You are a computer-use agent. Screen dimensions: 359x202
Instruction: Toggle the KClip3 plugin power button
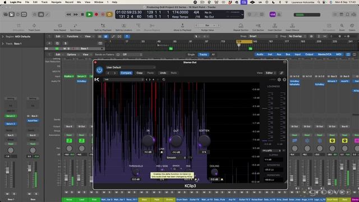click(x=99, y=70)
